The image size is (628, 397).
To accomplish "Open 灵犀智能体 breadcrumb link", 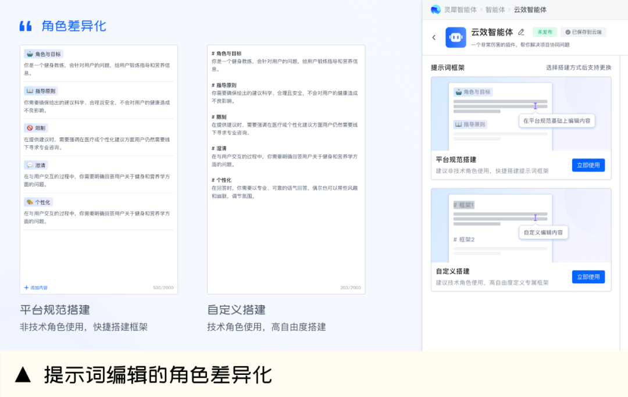I will 460,10.
